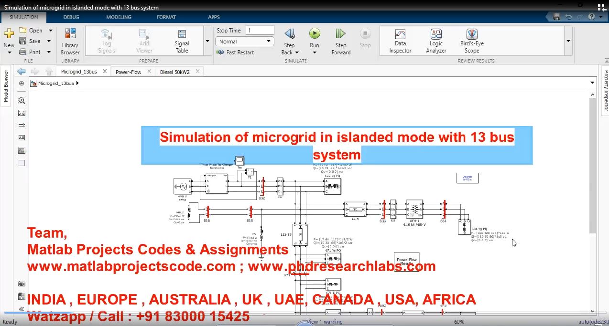Click palette icon below the camera
Screen dimensions: 609x326
click(x=22, y=296)
